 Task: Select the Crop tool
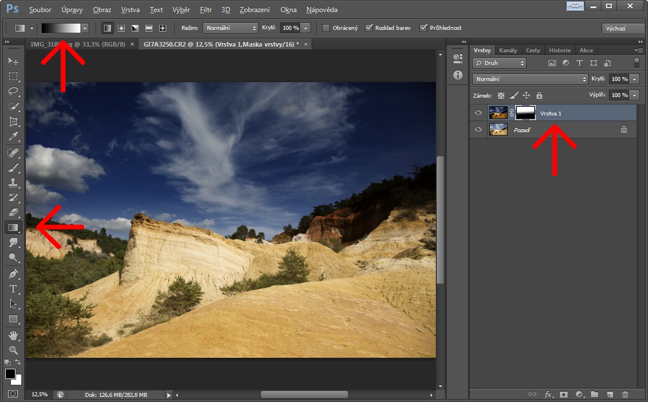[x=13, y=122]
